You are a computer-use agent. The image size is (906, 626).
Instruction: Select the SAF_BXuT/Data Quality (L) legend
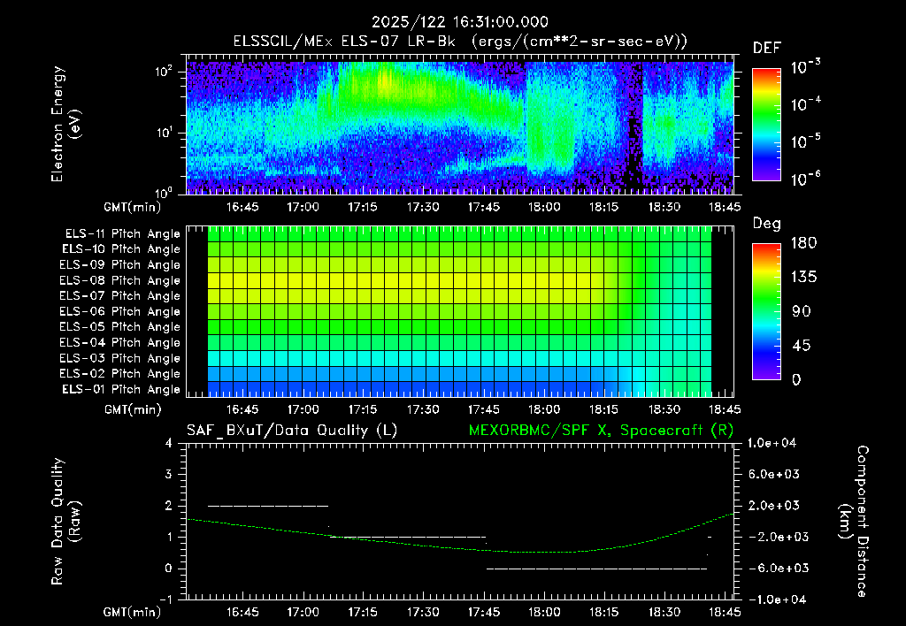click(x=292, y=431)
